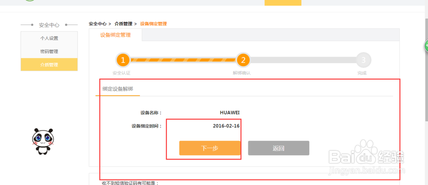
Task: Switch to the 设备绑定管理 tab
Action: pyautogui.click(x=116, y=35)
